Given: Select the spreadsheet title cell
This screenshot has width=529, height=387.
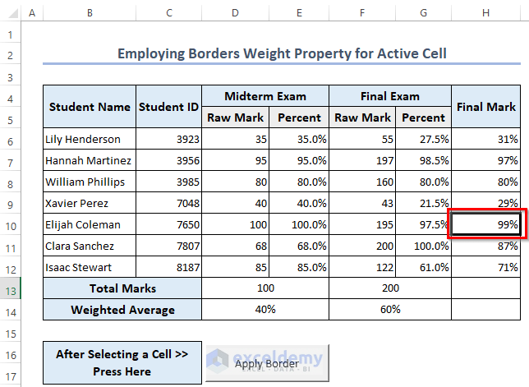Looking at the screenshot, I should [282, 54].
